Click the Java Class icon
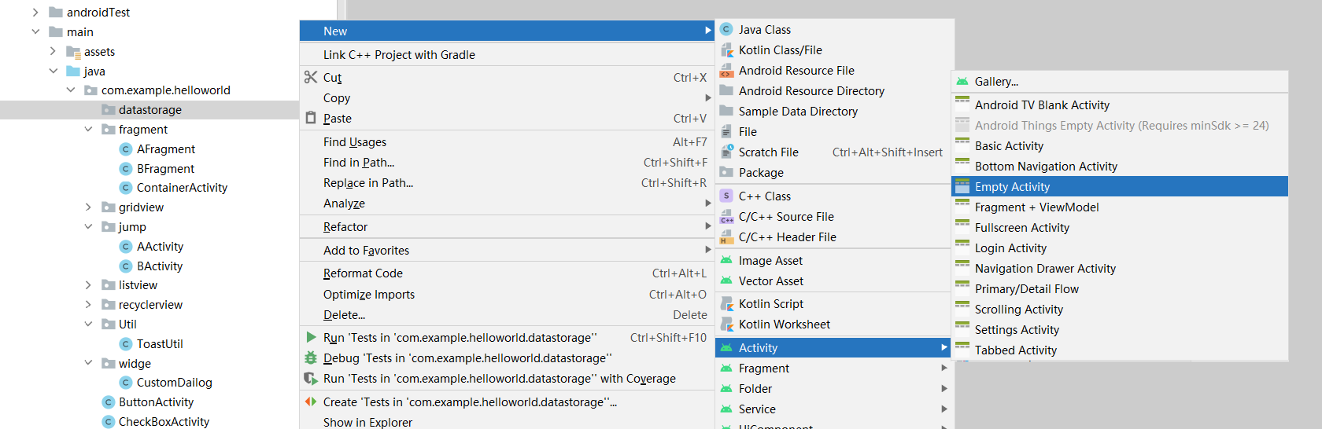This screenshot has height=429, width=1322. click(x=726, y=30)
